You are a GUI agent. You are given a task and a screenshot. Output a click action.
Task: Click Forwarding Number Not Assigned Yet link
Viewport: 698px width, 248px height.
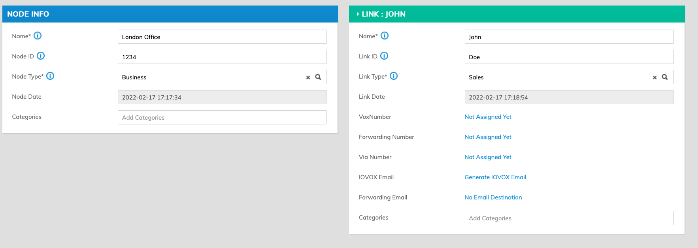click(488, 137)
